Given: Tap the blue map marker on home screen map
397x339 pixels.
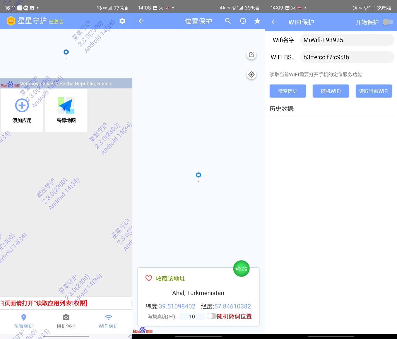Looking at the screenshot, I should (66, 52).
